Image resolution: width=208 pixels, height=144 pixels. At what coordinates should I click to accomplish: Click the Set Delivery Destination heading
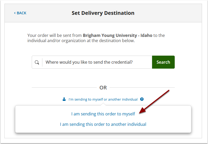click(x=103, y=13)
